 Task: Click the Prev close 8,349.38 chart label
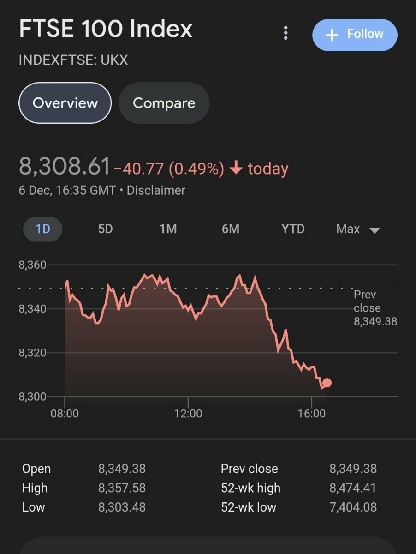pos(375,308)
